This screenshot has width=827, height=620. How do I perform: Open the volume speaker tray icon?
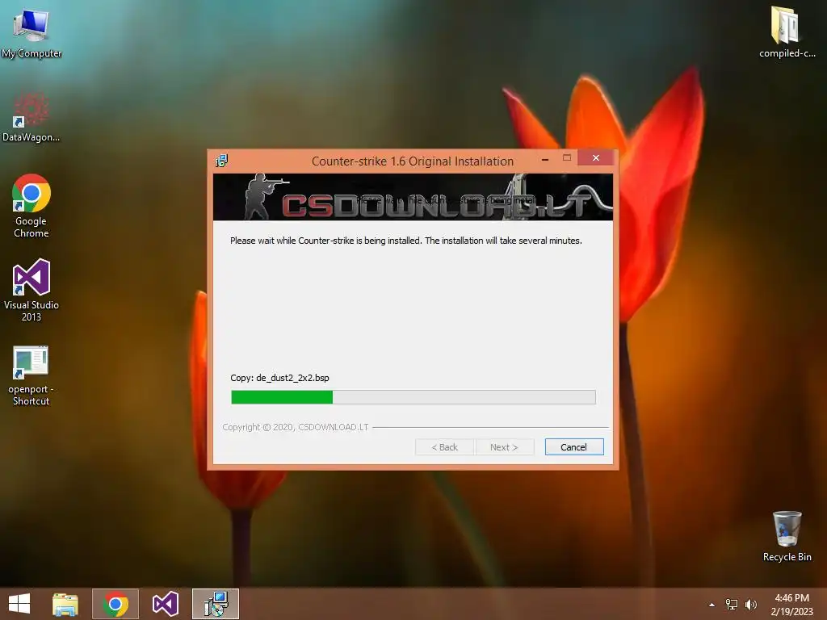(x=751, y=605)
